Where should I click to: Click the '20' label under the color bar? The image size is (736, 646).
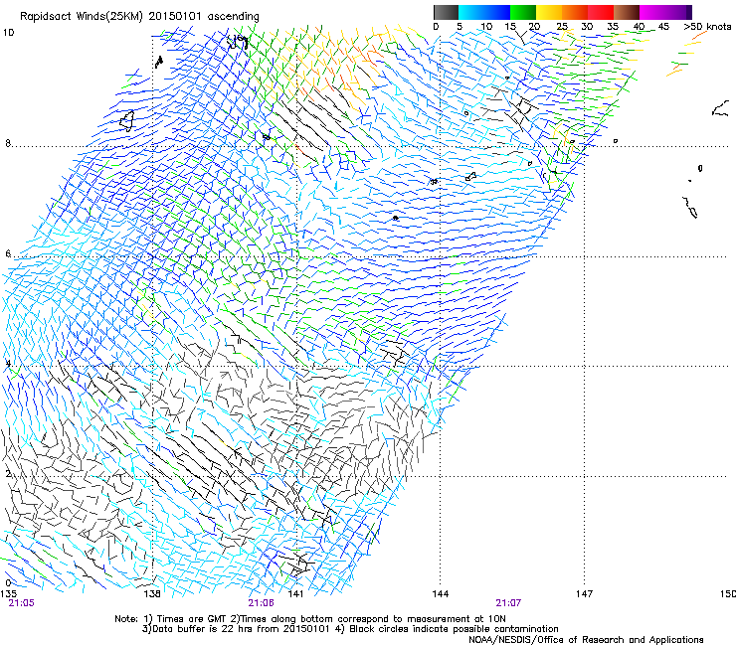pyautogui.click(x=534, y=27)
